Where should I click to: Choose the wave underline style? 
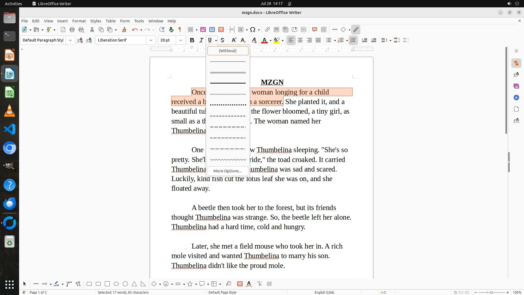(228, 160)
